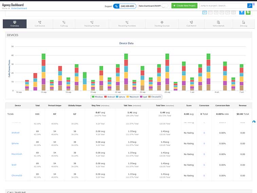
Task: Click the small blue widget at right edge
Action: pyautogui.click(x=255, y=122)
